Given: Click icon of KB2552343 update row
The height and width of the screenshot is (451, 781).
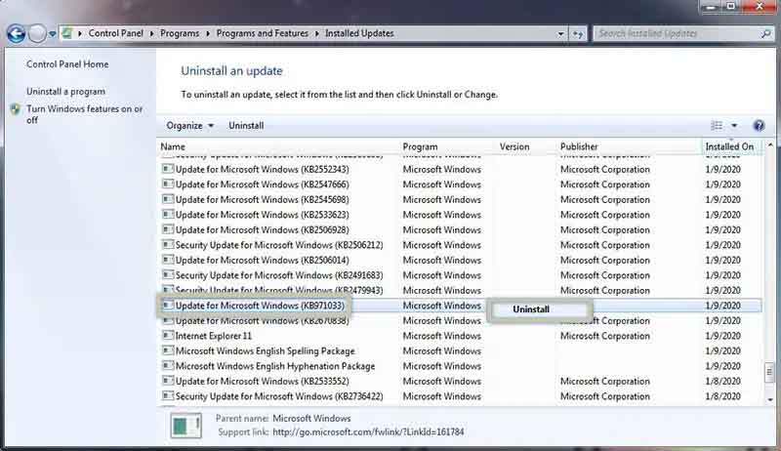Looking at the screenshot, I should click(168, 169).
